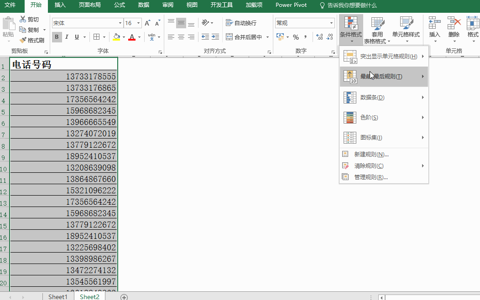The height and width of the screenshot is (300, 480).
Task: Click the Merge and Center (合并后居中) button
Action: [244, 37]
